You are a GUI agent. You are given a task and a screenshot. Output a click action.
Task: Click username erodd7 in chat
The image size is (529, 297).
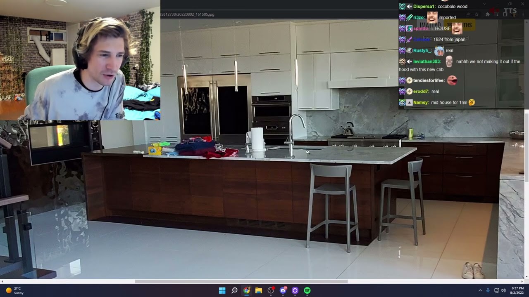tap(421, 91)
